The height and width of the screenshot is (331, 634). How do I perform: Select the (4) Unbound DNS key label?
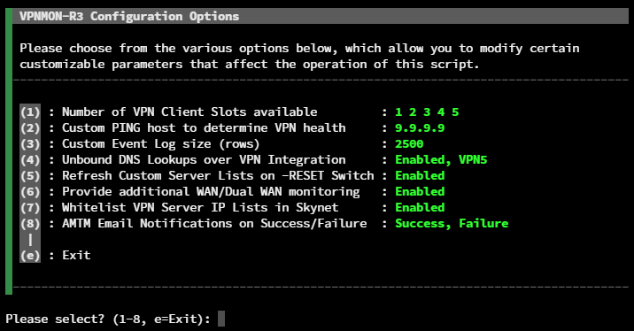pyautogui.click(x=30, y=160)
